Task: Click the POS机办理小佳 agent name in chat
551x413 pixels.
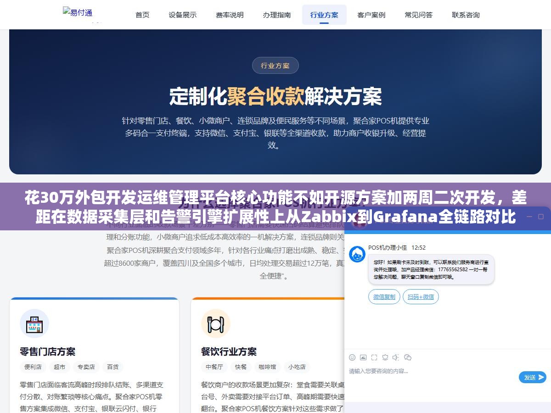Action: [388, 247]
